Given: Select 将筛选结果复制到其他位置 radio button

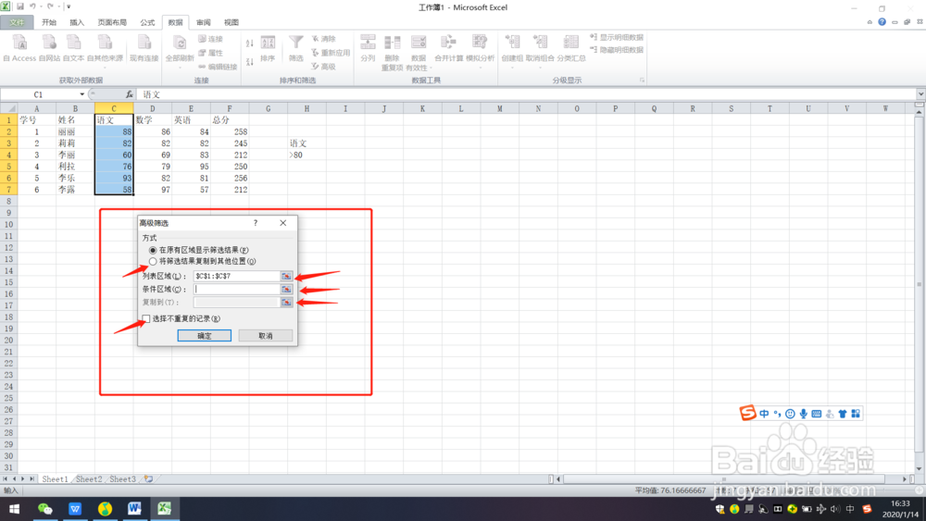Looking at the screenshot, I should pos(153,261).
